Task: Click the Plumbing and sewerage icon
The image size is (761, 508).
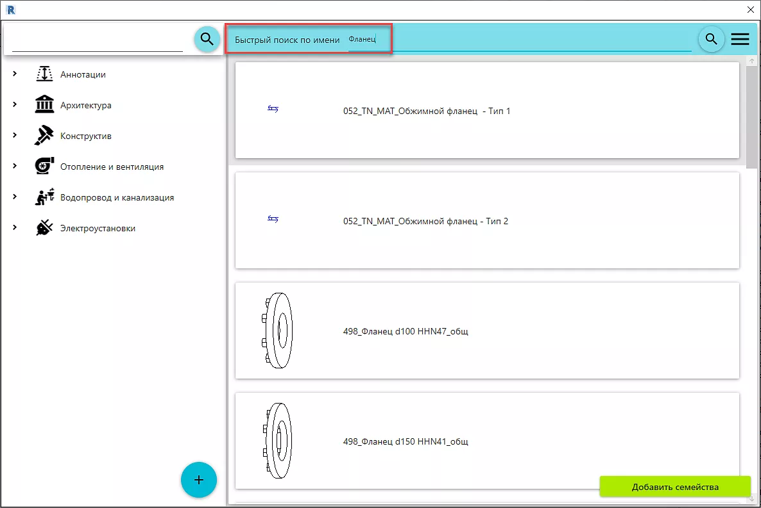Action: click(44, 197)
